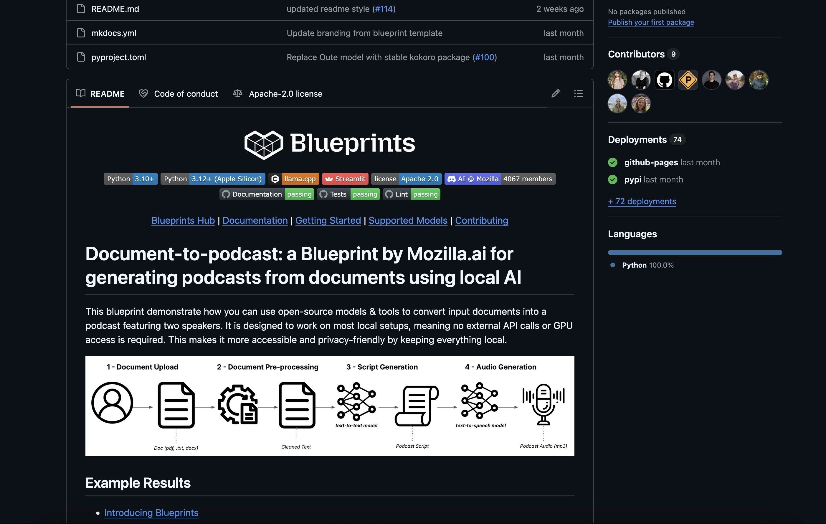Open the github-pages deployment
The height and width of the screenshot is (524, 826).
point(651,162)
